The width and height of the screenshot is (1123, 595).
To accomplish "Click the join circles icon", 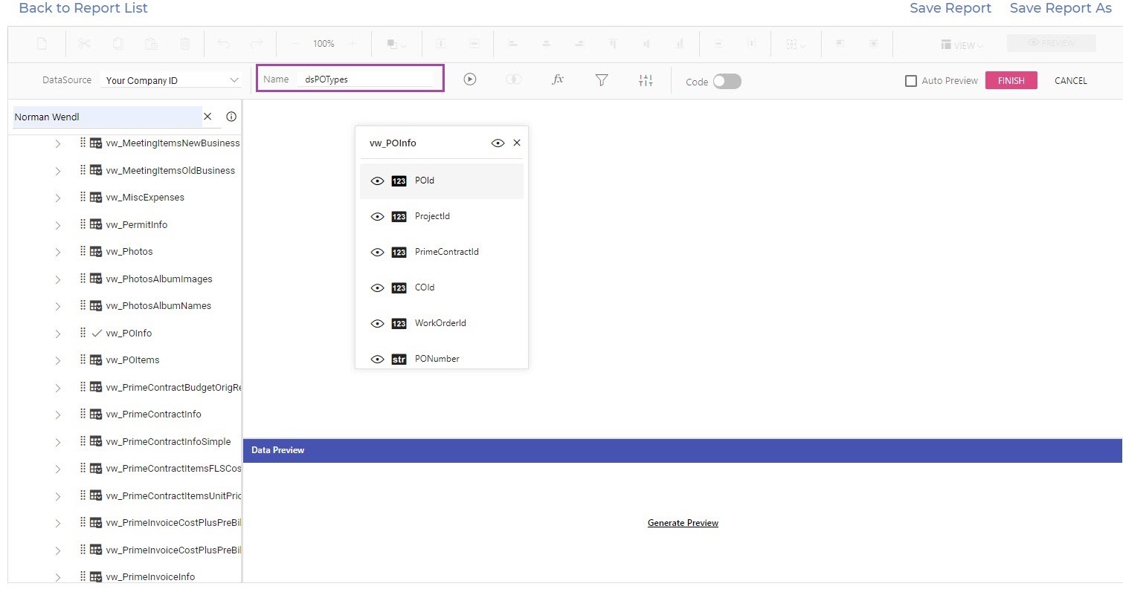I will click(x=513, y=79).
